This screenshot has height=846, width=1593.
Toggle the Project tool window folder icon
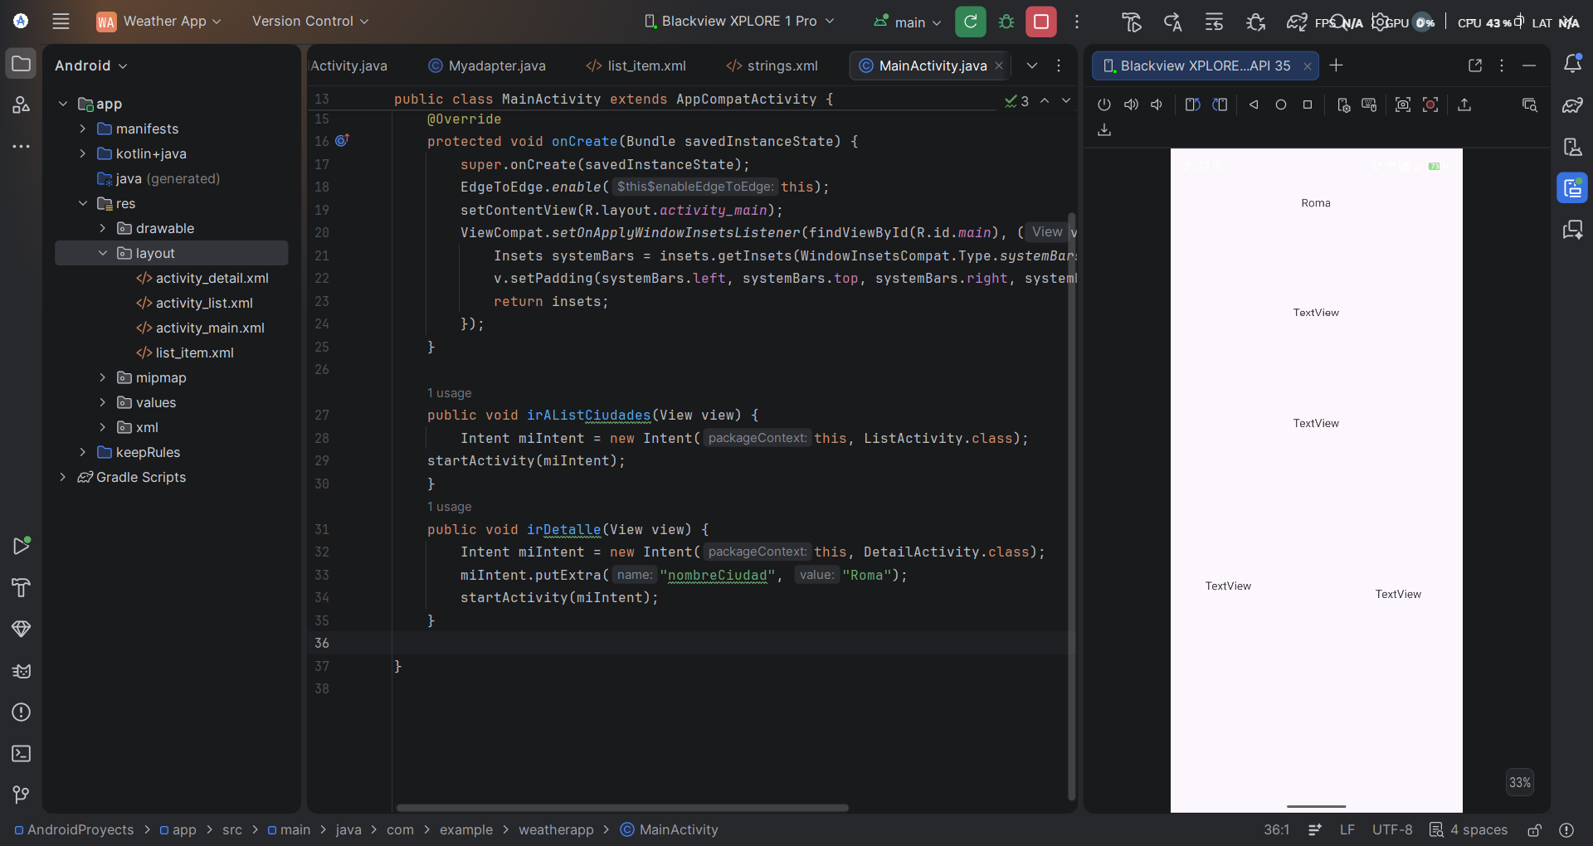tap(22, 64)
